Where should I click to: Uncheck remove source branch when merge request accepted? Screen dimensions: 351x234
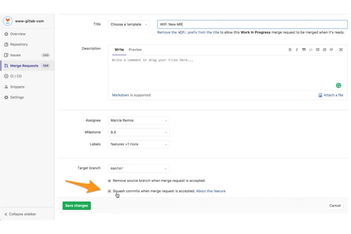pos(109,181)
